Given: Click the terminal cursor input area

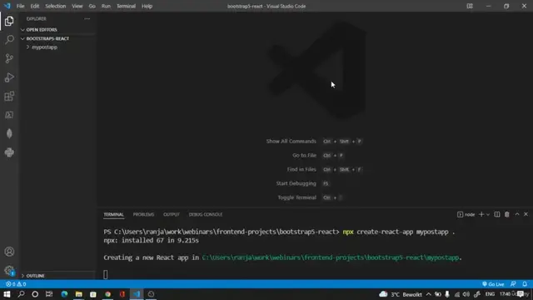Looking at the screenshot, I should tap(106, 274).
